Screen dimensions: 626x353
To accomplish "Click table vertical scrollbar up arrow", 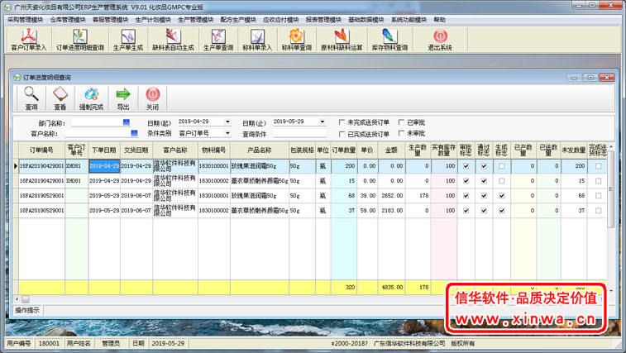I will 611,146.
